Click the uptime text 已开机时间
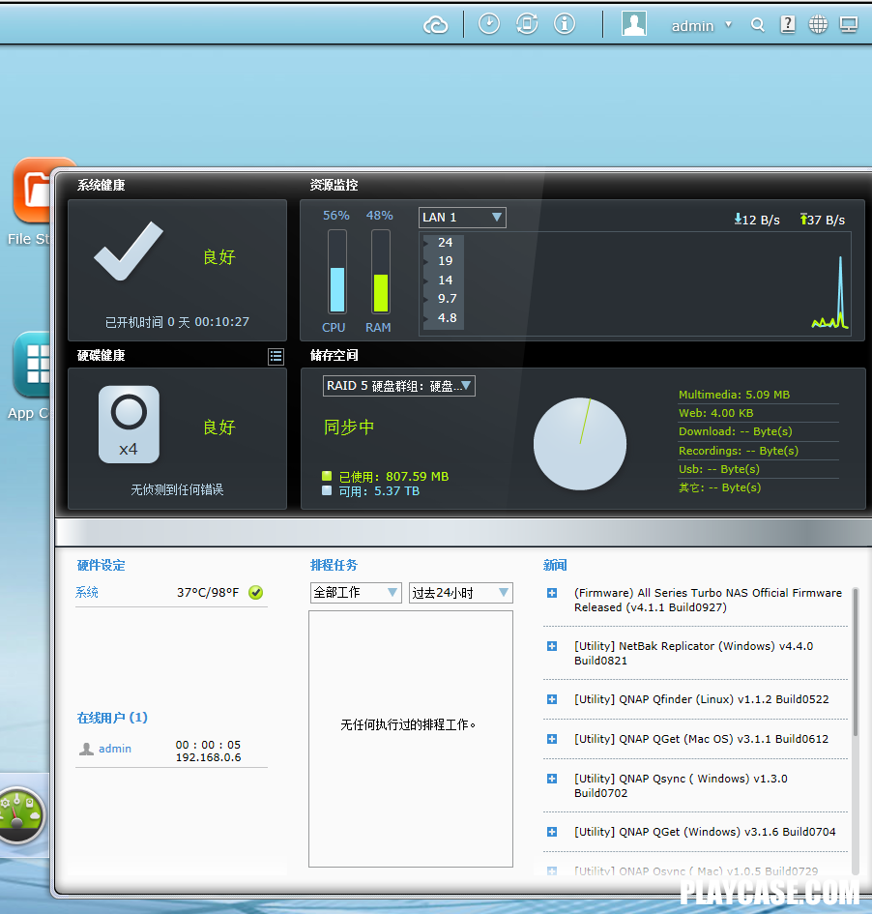872x914 pixels. tap(177, 322)
